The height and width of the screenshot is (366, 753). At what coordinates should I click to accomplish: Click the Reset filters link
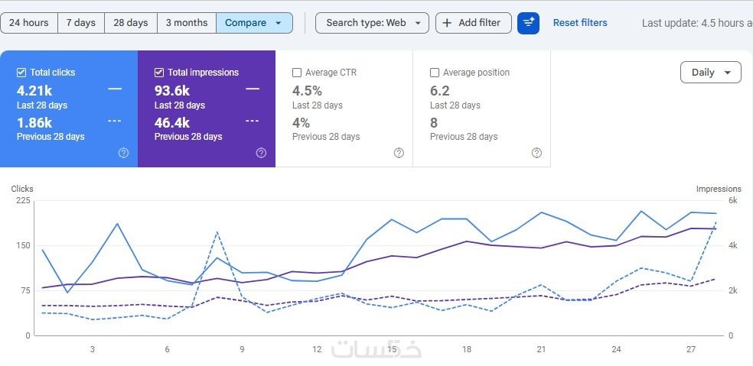point(580,23)
